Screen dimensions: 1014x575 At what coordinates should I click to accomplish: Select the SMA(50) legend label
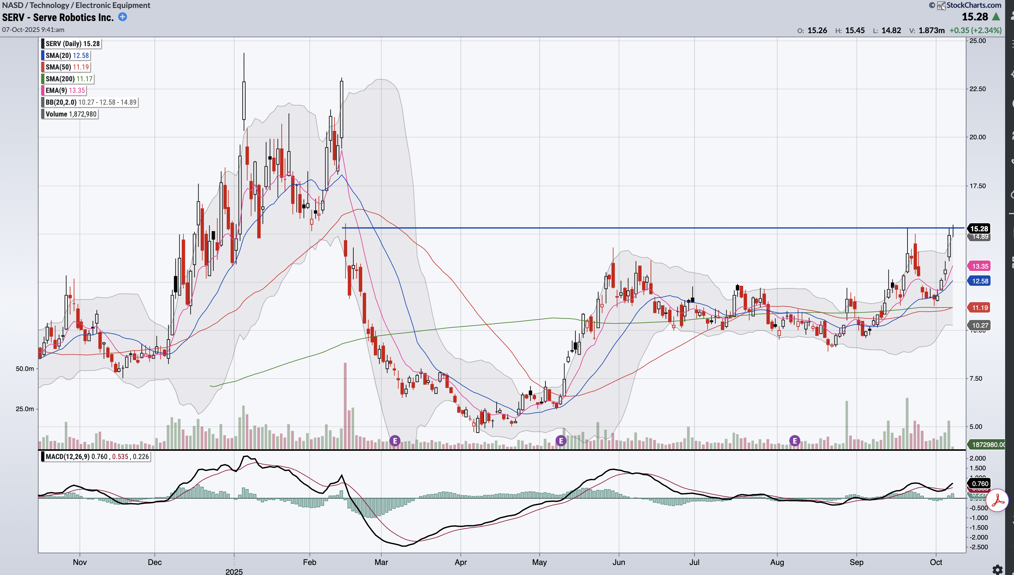[67, 67]
